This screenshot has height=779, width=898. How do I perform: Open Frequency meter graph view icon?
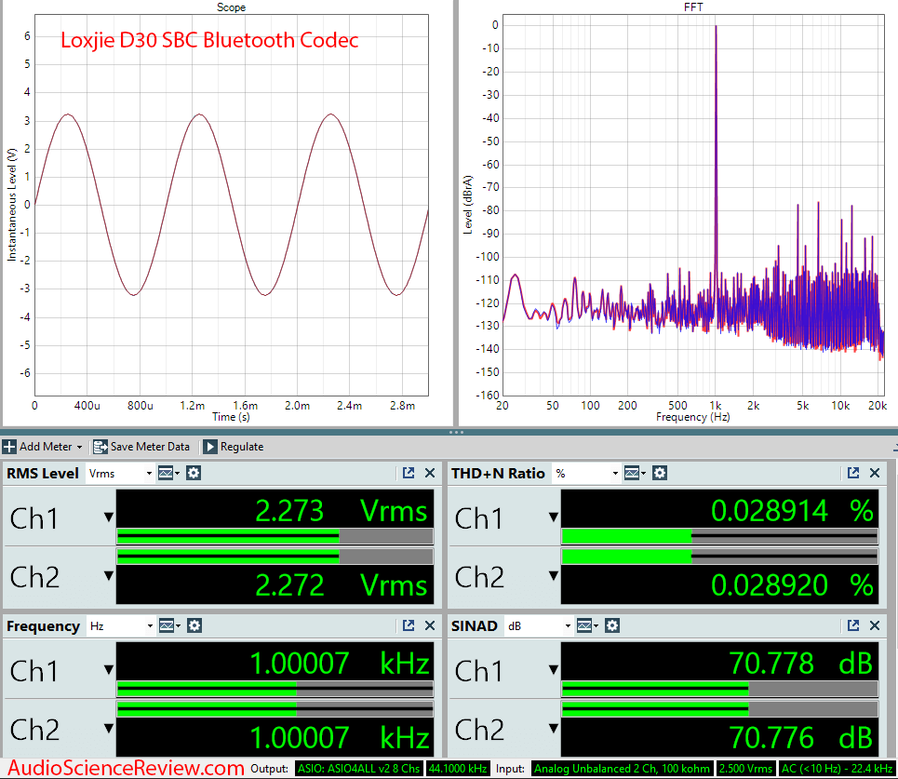[169, 626]
